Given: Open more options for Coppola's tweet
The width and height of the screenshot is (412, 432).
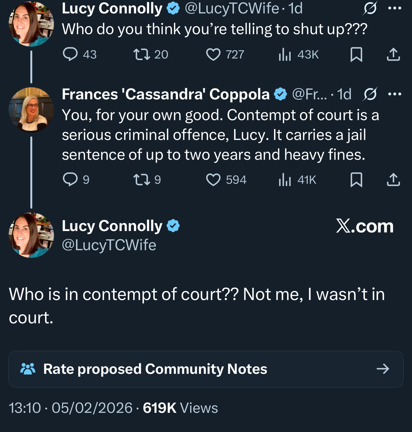Looking at the screenshot, I should click(x=394, y=94).
